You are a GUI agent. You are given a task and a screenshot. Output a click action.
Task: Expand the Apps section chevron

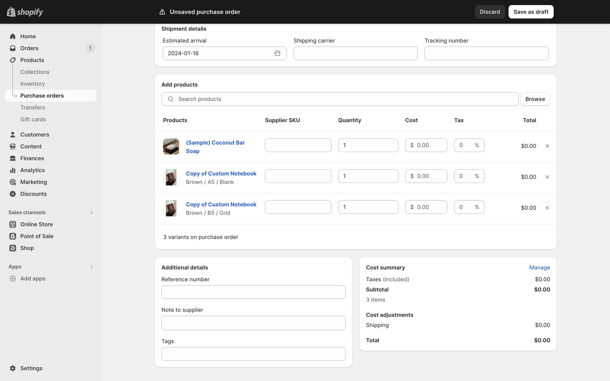91,267
